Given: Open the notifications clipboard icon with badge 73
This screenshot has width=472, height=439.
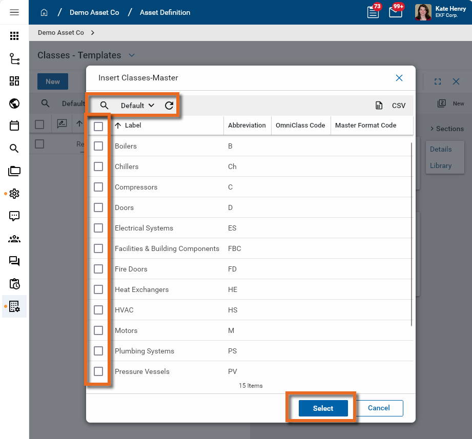Looking at the screenshot, I should coord(373,12).
